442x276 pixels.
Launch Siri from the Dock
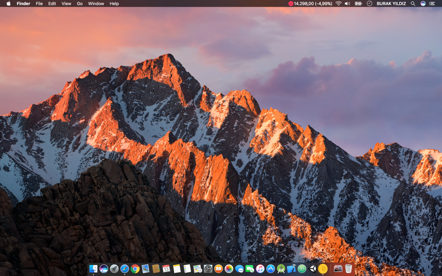pos(104,269)
